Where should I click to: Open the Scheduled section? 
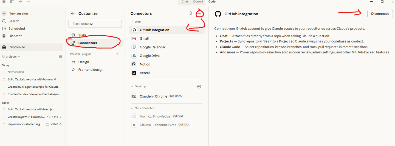pyautogui.click(x=16, y=28)
